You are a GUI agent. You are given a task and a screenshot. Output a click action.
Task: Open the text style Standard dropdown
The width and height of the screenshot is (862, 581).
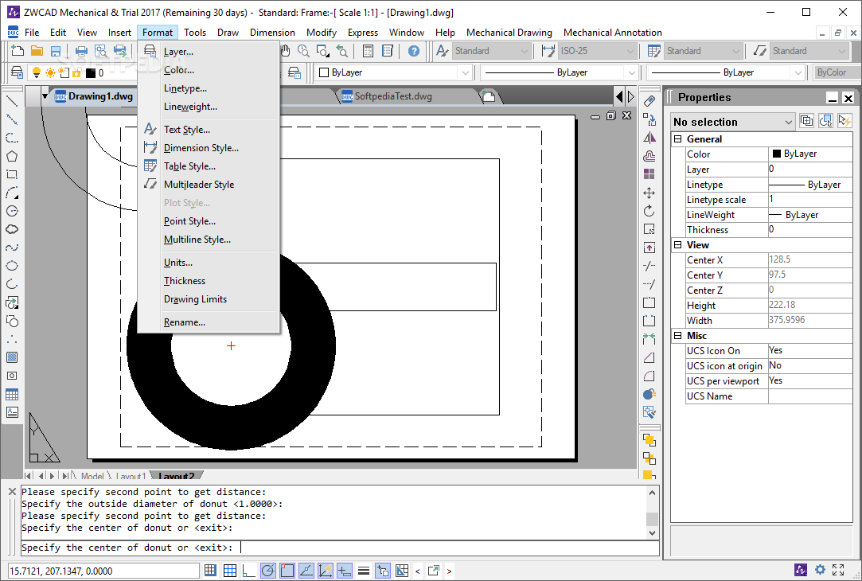(491, 51)
